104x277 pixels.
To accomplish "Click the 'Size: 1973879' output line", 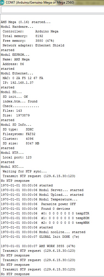I will pos(16,115).
